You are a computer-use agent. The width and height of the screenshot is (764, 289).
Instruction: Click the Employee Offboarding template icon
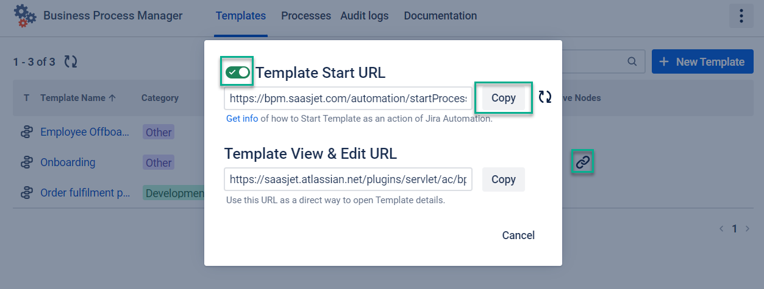point(26,132)
